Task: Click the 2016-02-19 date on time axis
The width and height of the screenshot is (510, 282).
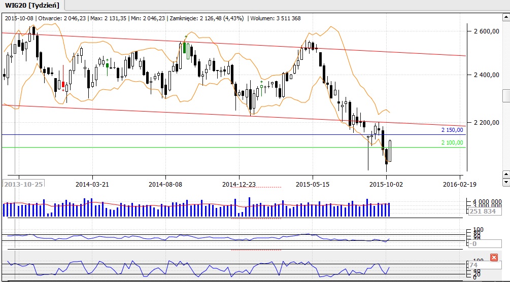Action: 460,185
